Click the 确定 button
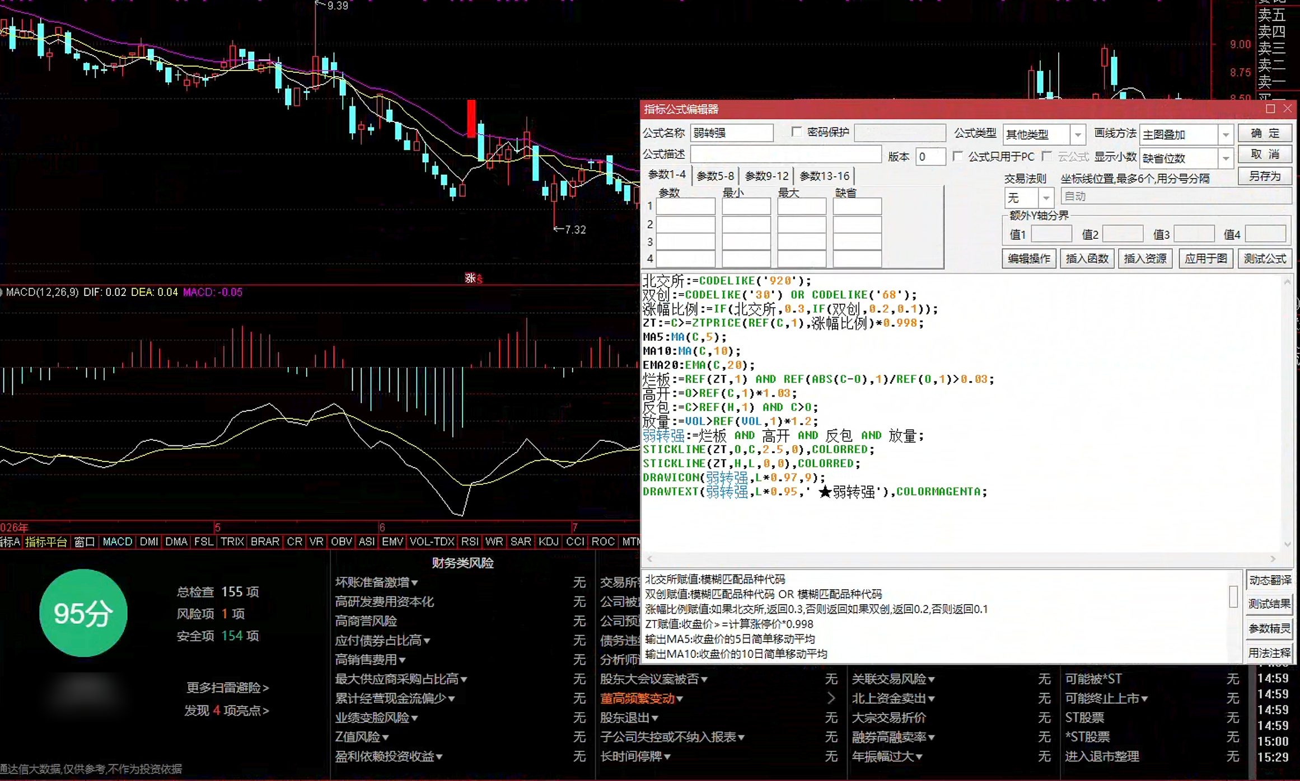 [1265, 133]
